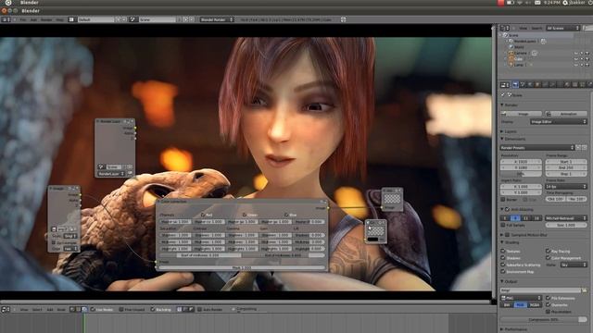Toggle Lamp visibility eye in Outliner
The height and width of the screenshot is (333, 593).
(576, 65)
